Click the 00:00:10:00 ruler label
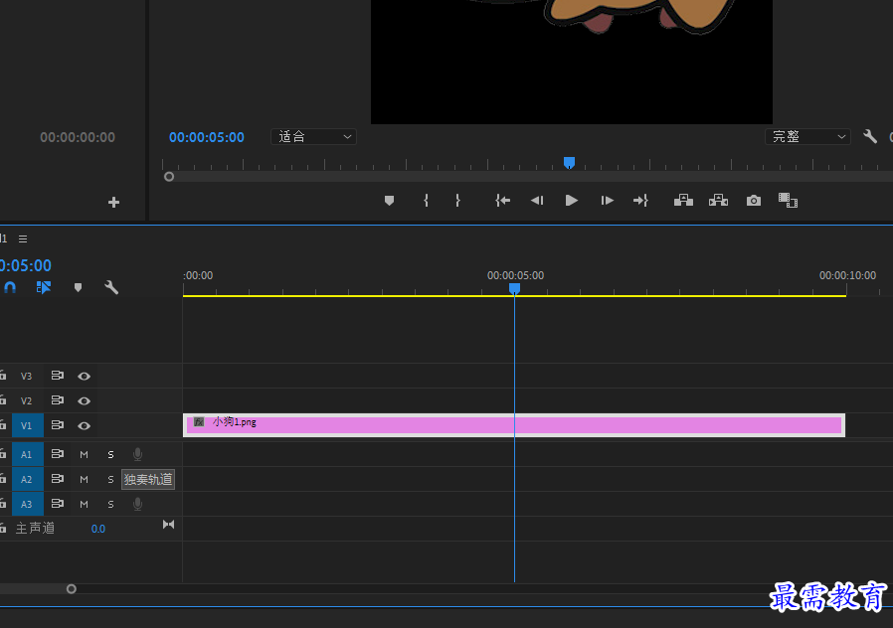Image resolution: width=893 pixels, height=628 pixels. [x=847, y=276]
